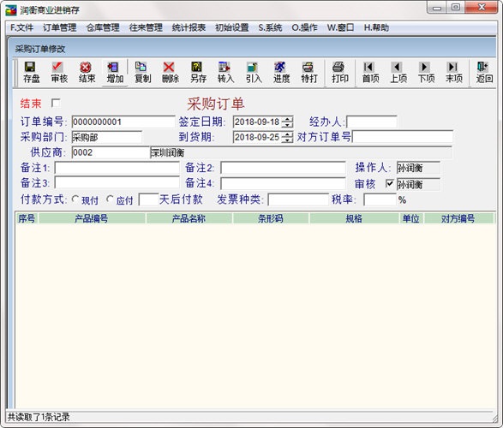Click the 对方订单号 input field

pos(402,137)
